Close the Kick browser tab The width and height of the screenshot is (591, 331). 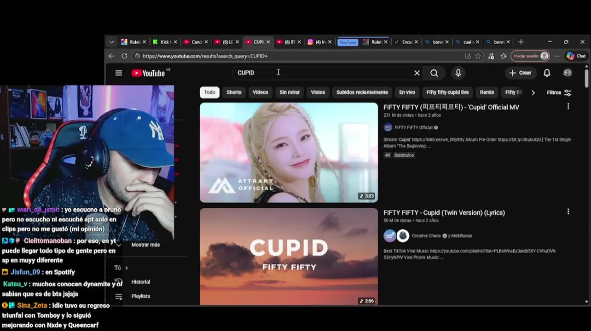point(175,42)
